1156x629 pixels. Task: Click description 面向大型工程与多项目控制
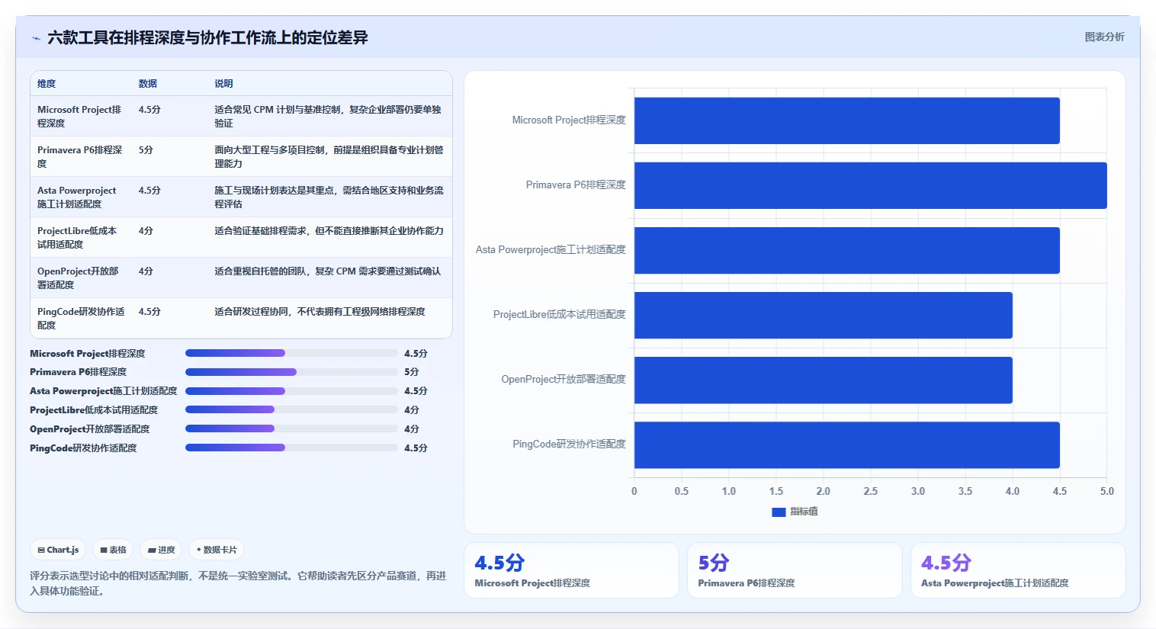point(329,157)
